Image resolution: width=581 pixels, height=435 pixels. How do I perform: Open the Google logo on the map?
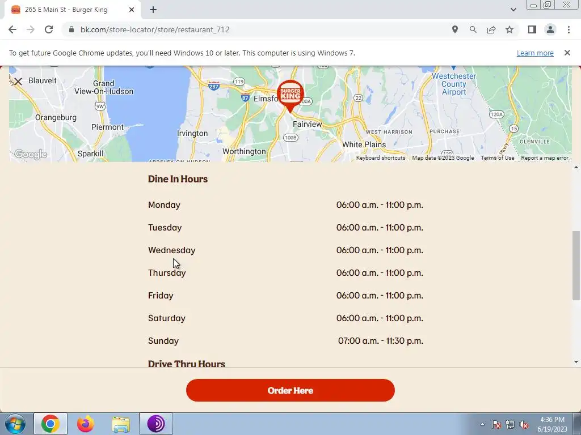pyautogui.click(x=31, y=154)
